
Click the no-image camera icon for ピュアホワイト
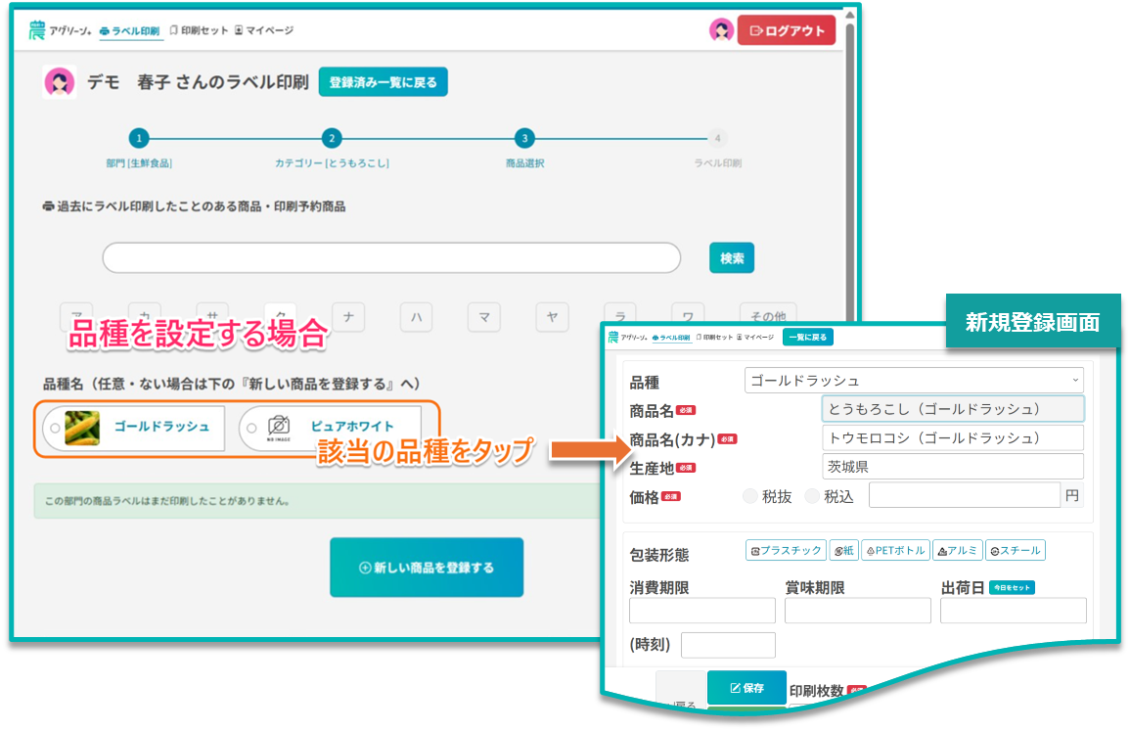coord(279,428)
